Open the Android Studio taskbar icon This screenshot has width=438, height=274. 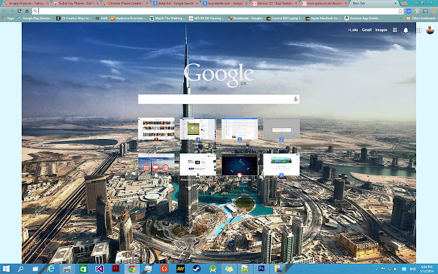point(213,269)
